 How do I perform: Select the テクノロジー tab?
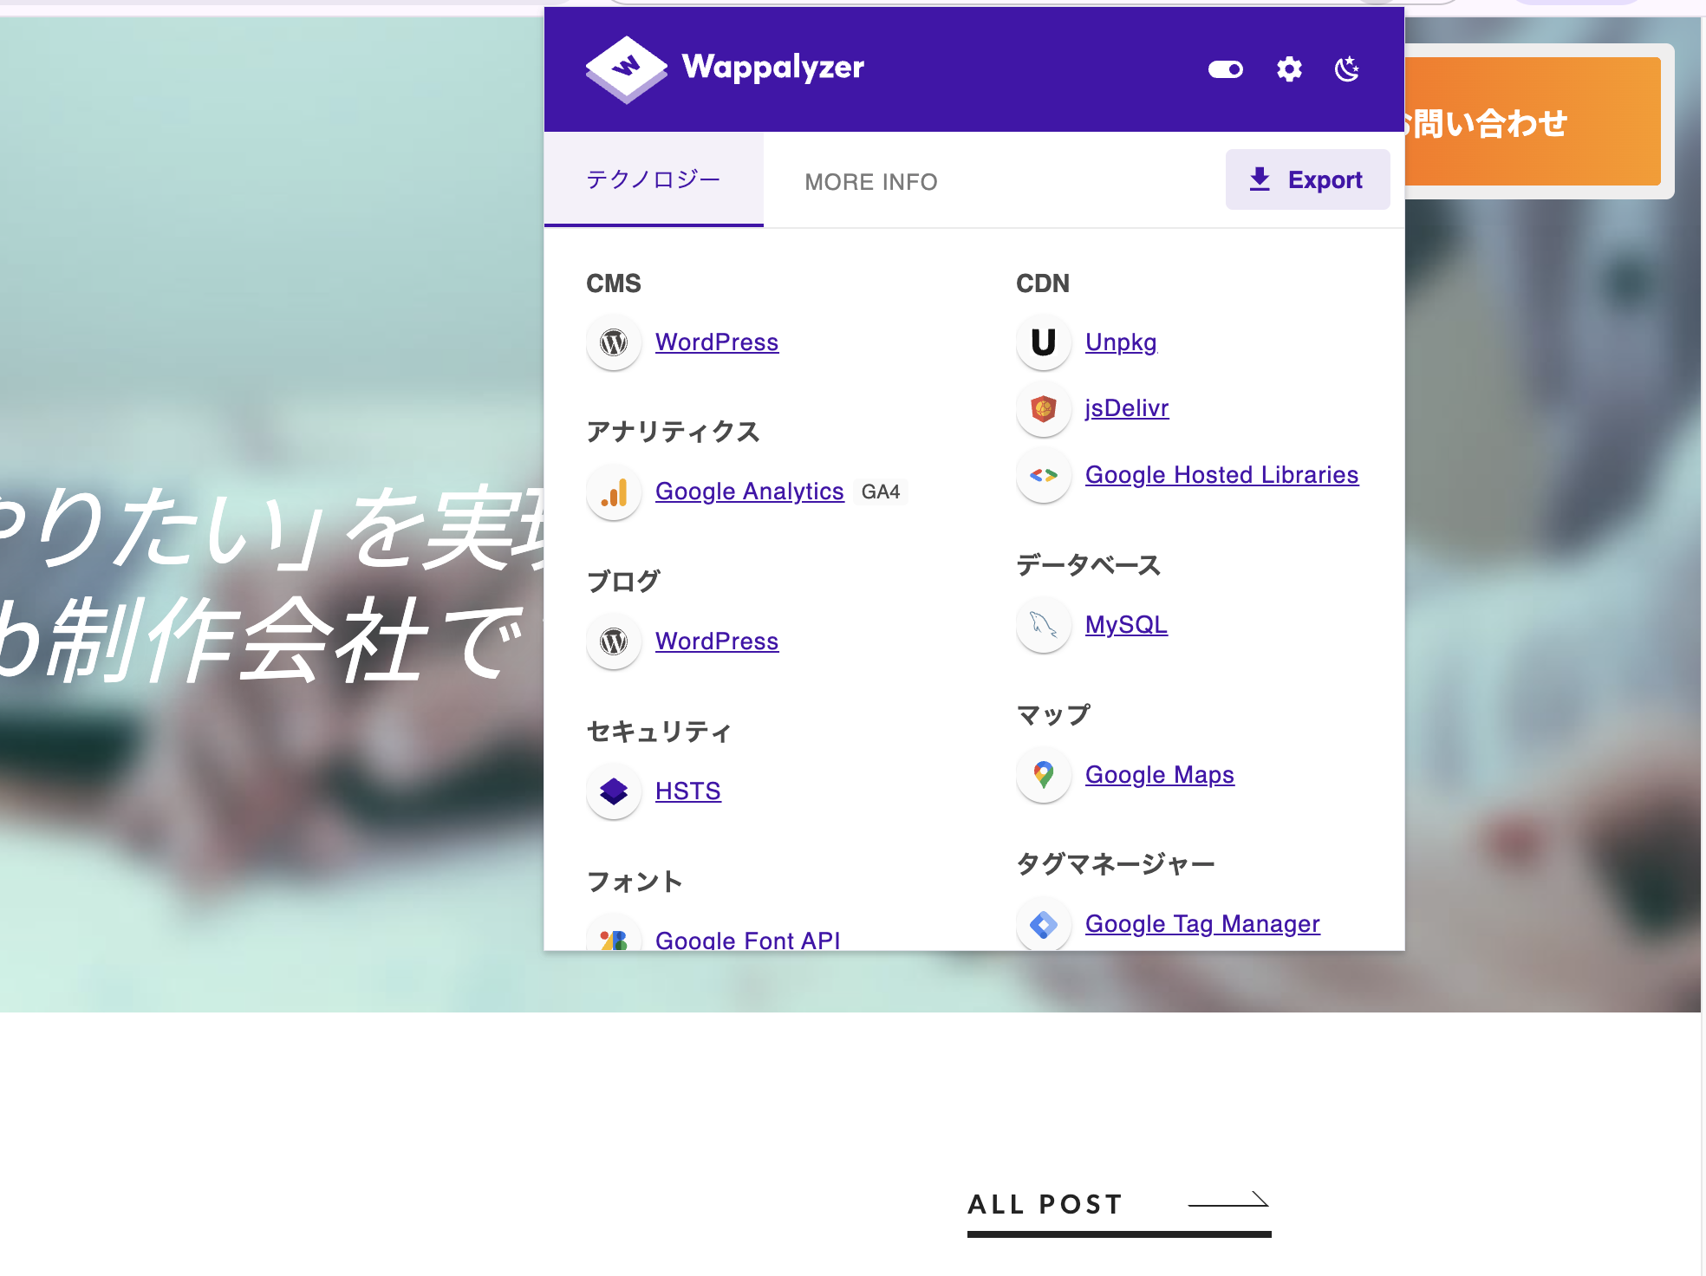click(653, 179)
